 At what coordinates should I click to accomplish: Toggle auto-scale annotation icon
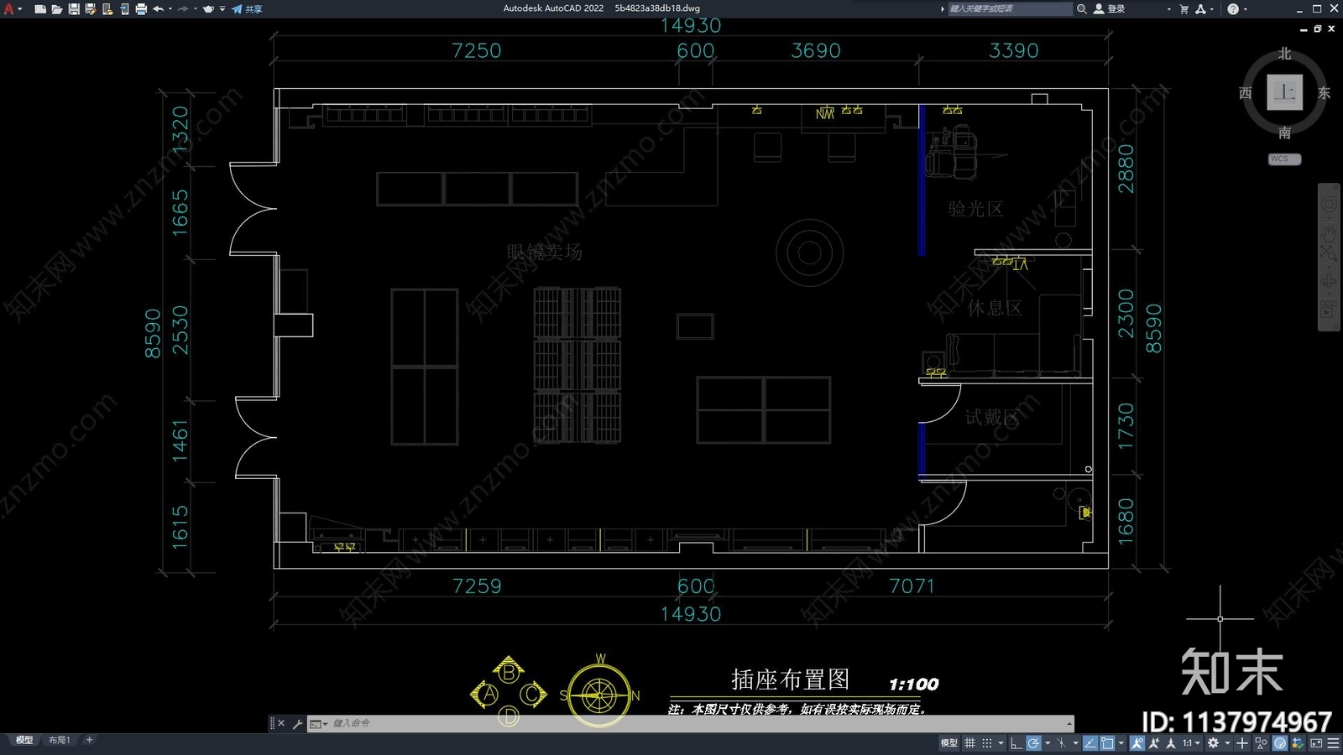[x=1154, y=743]
